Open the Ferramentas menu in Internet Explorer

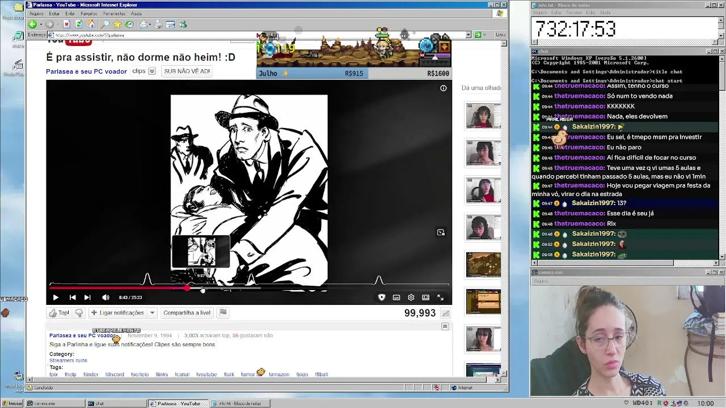(114, 14)
